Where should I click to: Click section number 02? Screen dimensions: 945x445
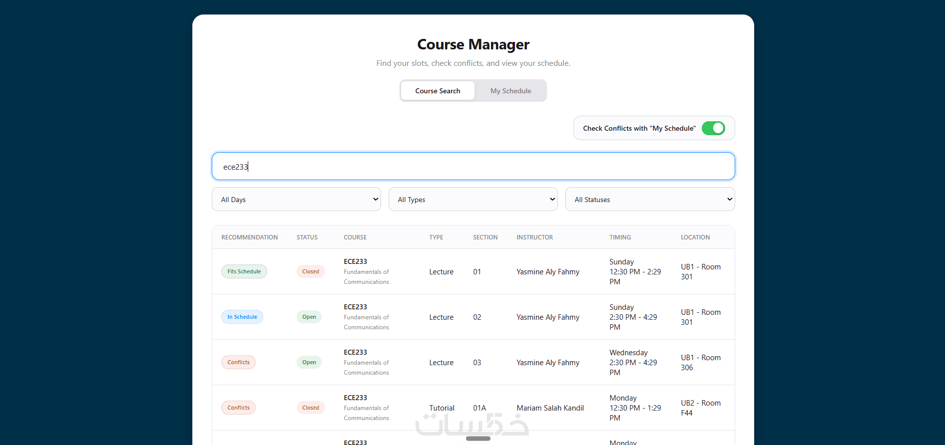477,317
